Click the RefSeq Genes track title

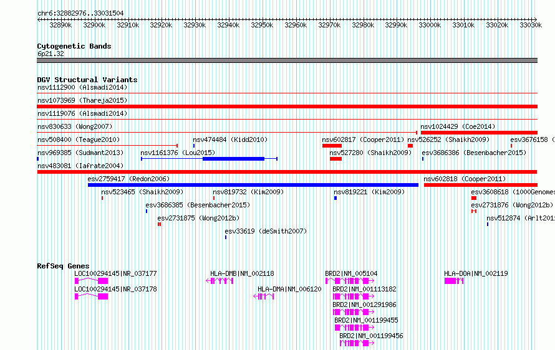point(64,266)
